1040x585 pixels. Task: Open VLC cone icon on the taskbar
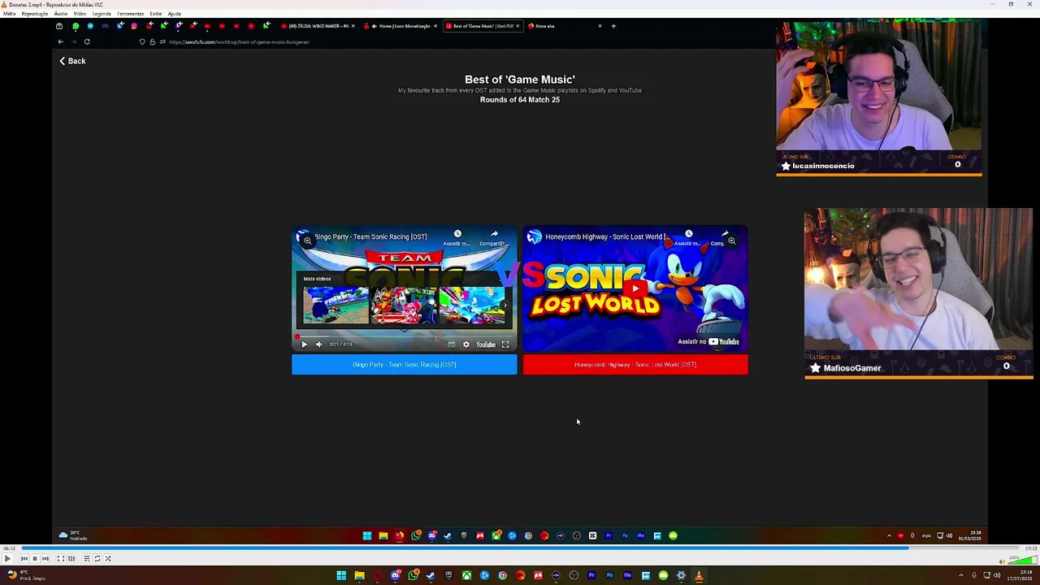tap(699, 575)
